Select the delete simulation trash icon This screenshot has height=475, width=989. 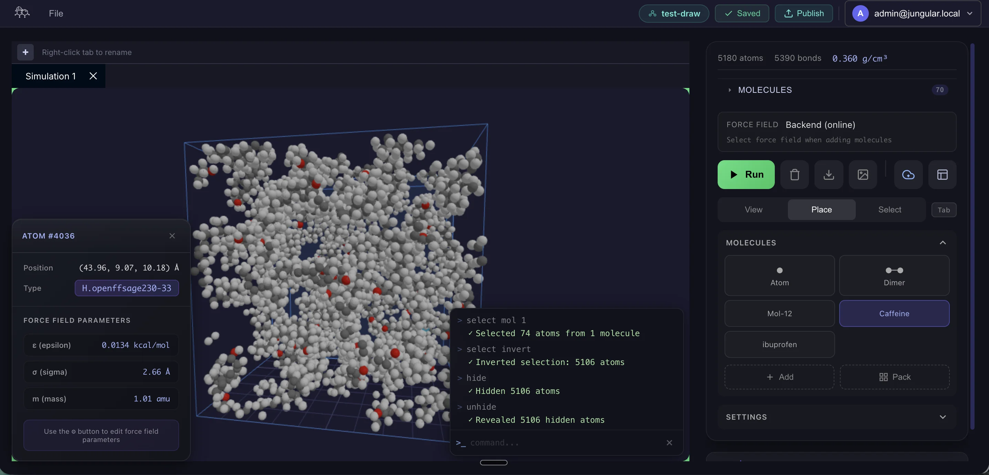coord(794,175)
